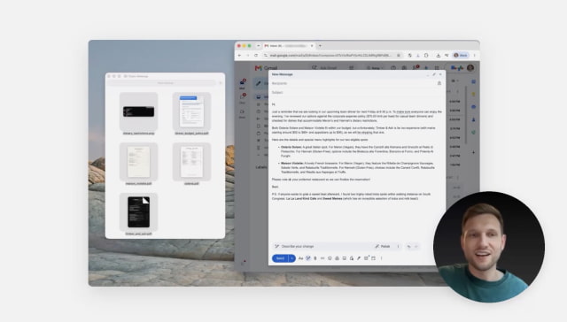Click the mail.google.com address bar
Image resolution: width=567 pixels, height=322 pixels.
330,55
